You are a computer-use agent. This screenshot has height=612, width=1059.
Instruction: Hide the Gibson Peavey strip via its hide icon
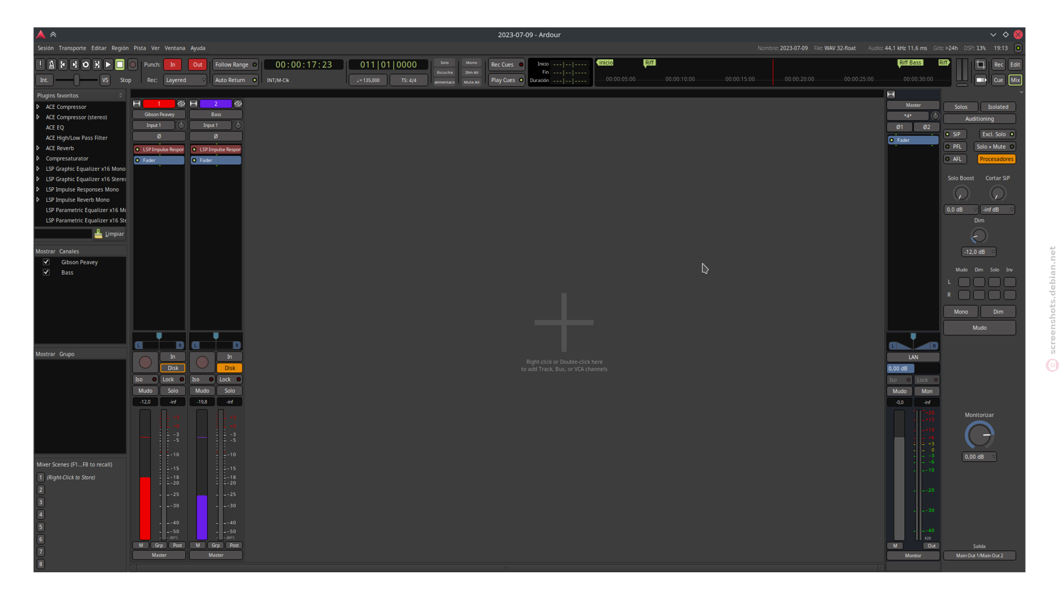pyautogui.click(x=181, y=104)
